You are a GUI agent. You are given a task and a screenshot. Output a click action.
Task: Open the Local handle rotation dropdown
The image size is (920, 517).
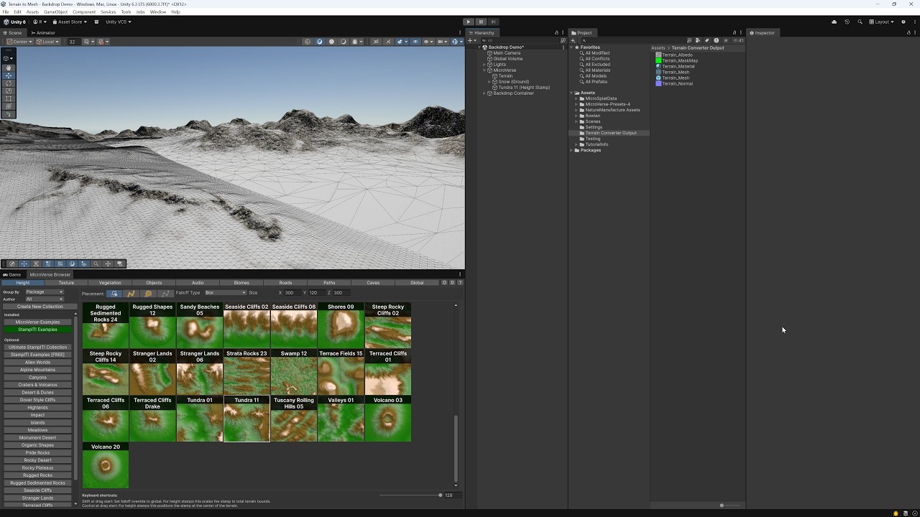pos(48,42)
